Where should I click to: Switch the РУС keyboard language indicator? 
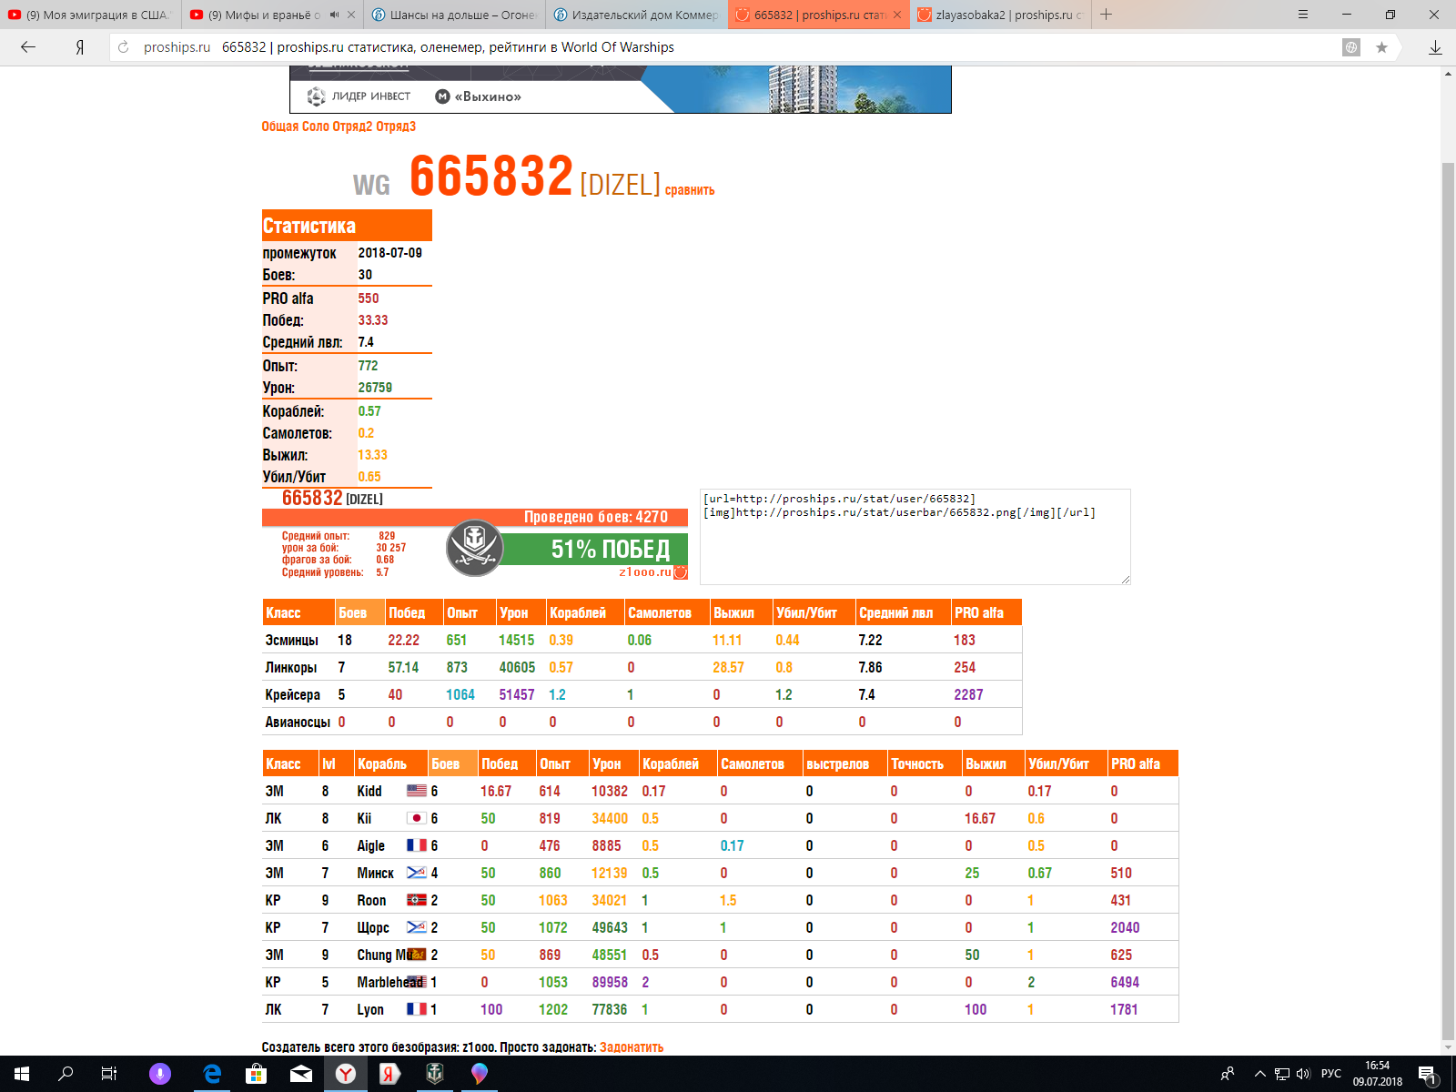[1331, 1074]
